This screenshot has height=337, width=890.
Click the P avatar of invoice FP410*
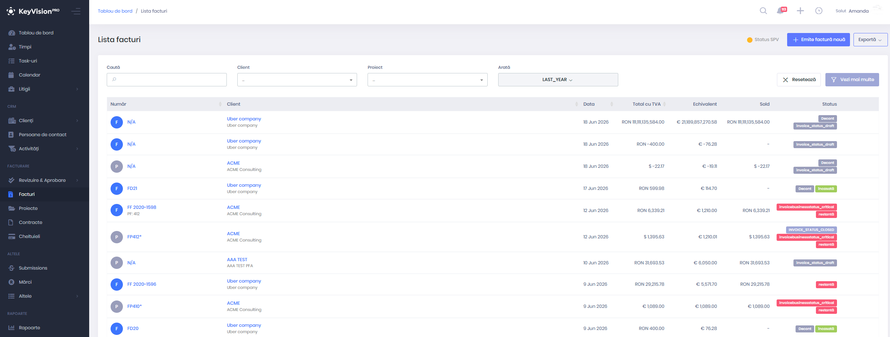click(117, 306)
